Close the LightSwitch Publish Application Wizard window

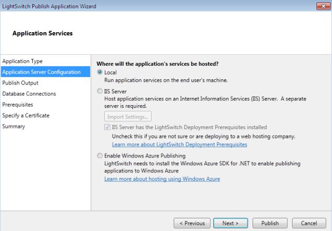pos(323,6)
